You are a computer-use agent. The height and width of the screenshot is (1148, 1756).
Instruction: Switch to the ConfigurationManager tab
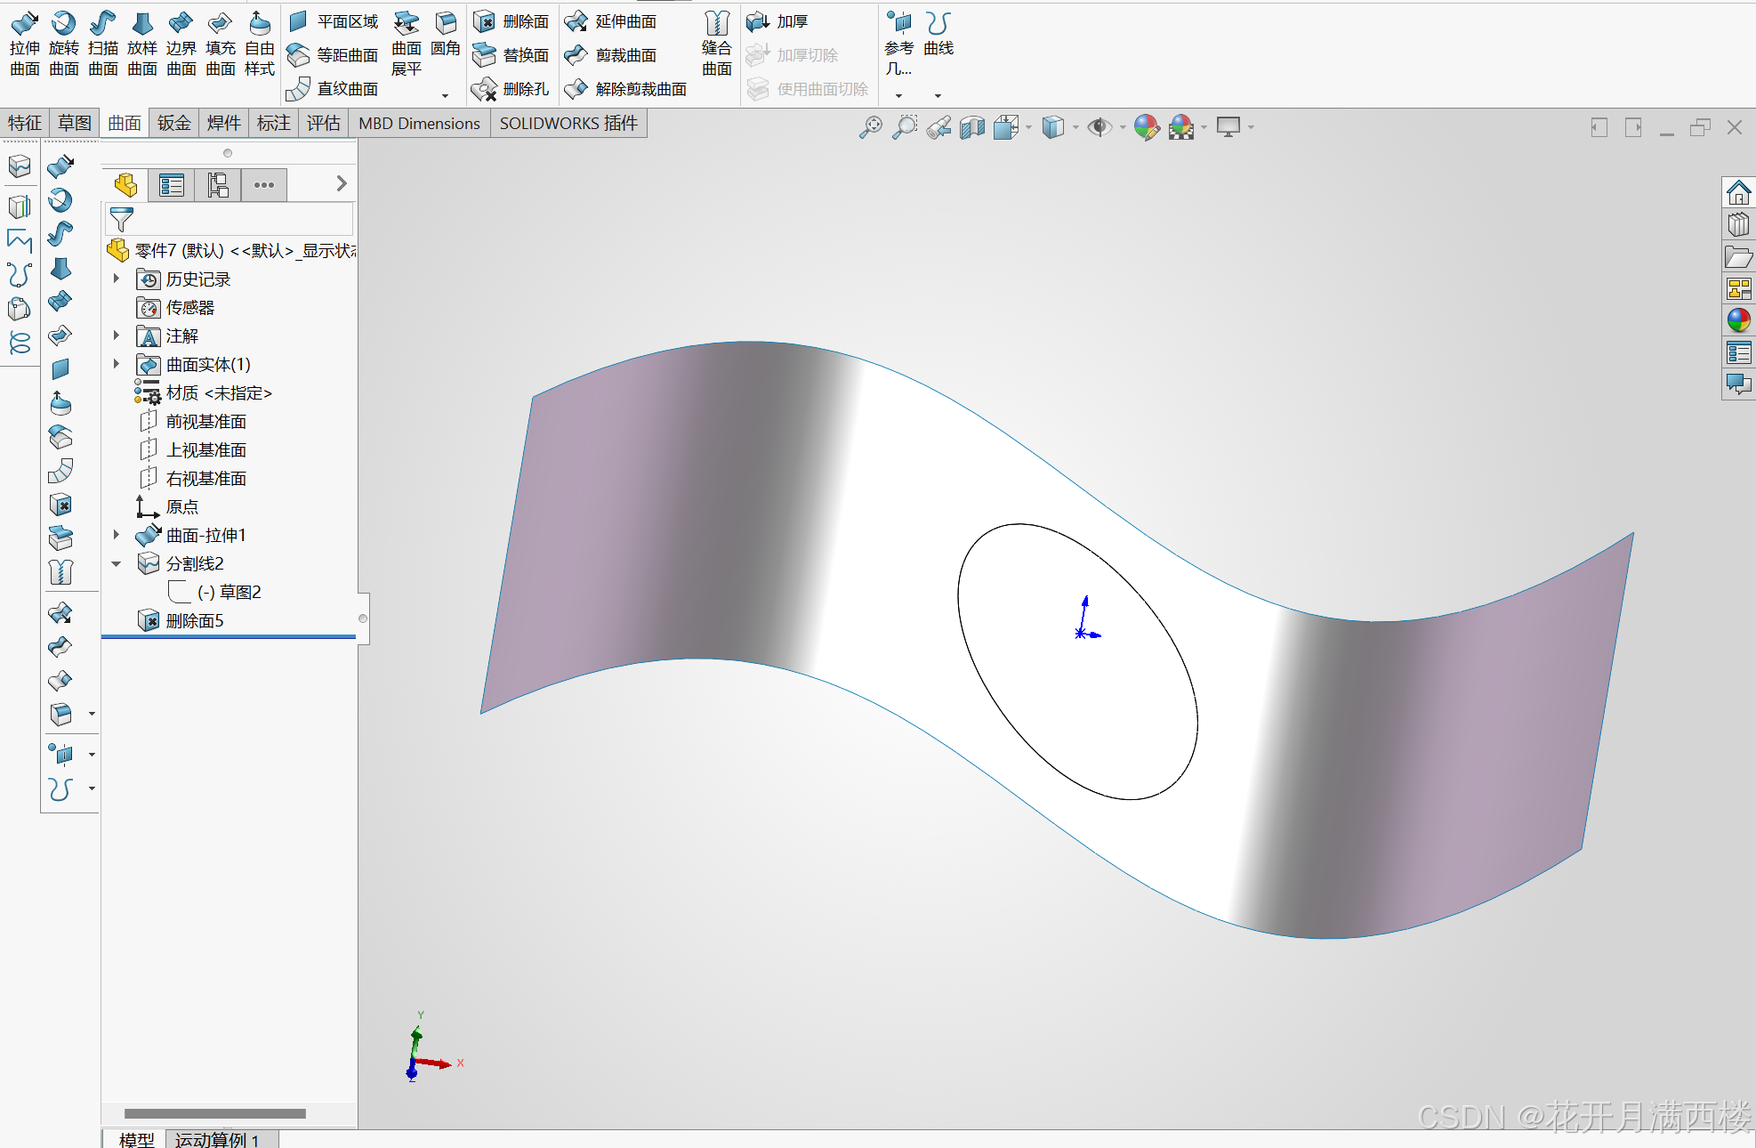click(x=218, y=185)
